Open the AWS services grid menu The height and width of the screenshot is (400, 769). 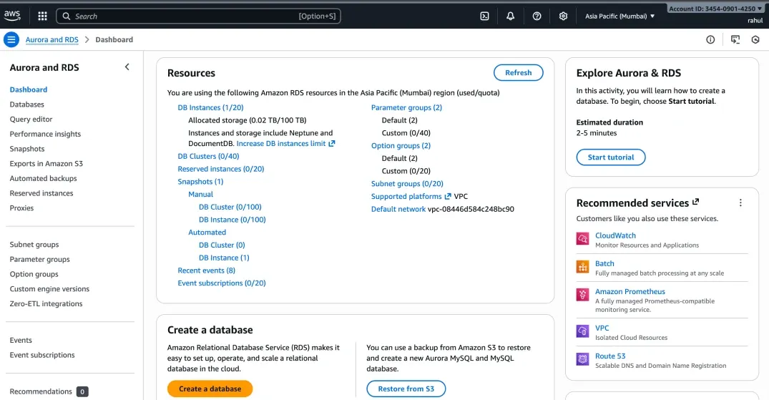tap(42, 16)
